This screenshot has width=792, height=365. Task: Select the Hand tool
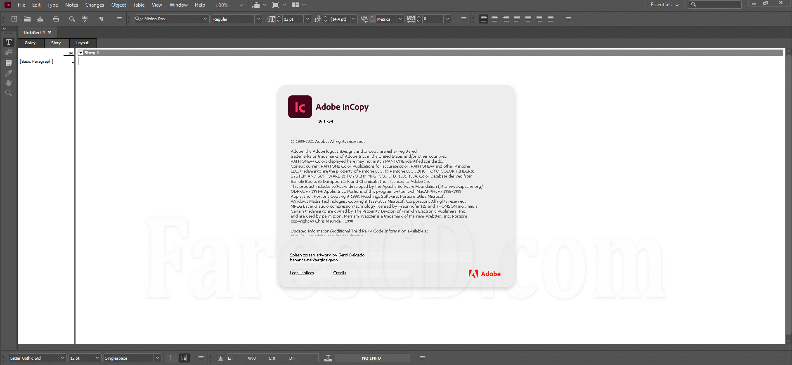point(9,83)
